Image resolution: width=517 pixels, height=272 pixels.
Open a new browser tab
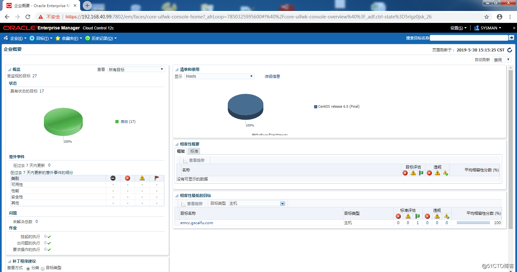tap(87, 5)
